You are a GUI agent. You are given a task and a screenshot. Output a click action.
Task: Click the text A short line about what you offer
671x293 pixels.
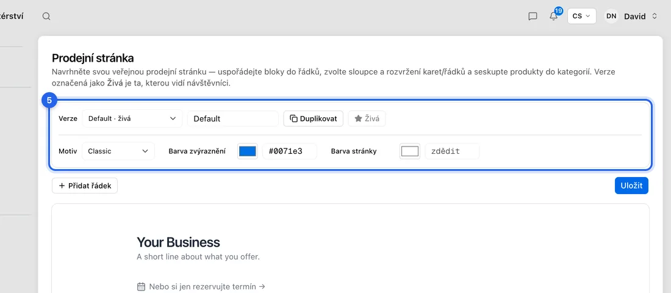198,258
